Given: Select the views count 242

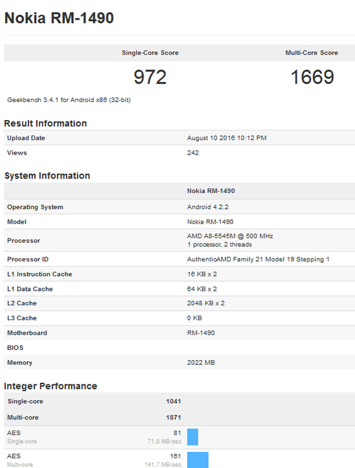Looking at the screenshot, I should pos(193,153).
